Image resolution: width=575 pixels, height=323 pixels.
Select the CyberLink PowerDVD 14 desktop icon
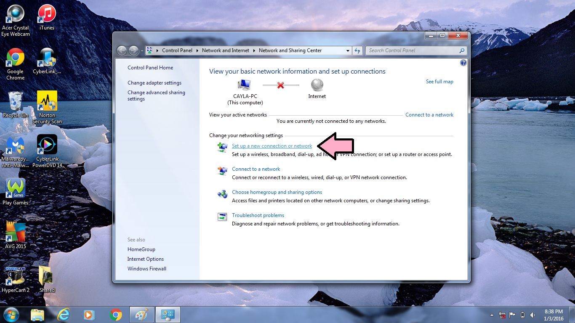(x=47, y=152)
